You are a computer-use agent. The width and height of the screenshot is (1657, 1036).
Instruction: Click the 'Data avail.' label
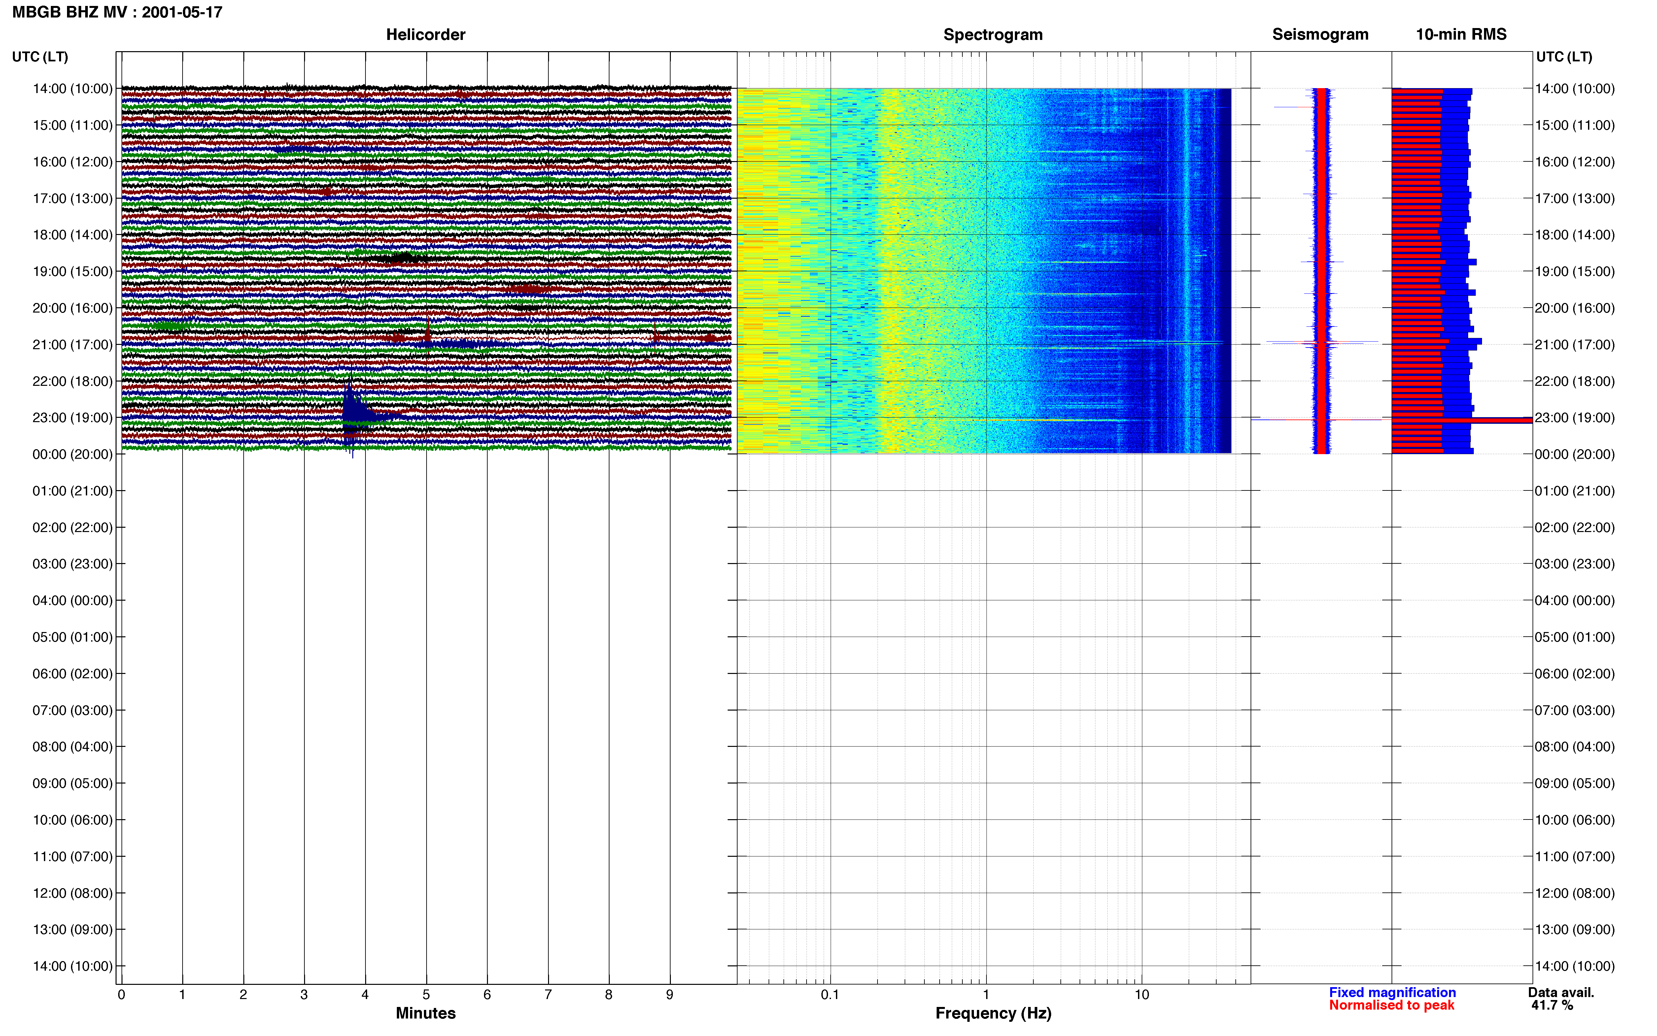(1560, 992)
